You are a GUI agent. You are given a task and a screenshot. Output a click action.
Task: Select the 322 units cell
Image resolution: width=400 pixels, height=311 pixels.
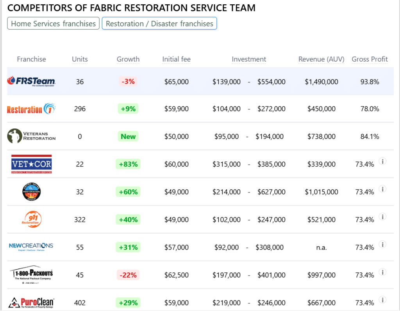(80, 220)
